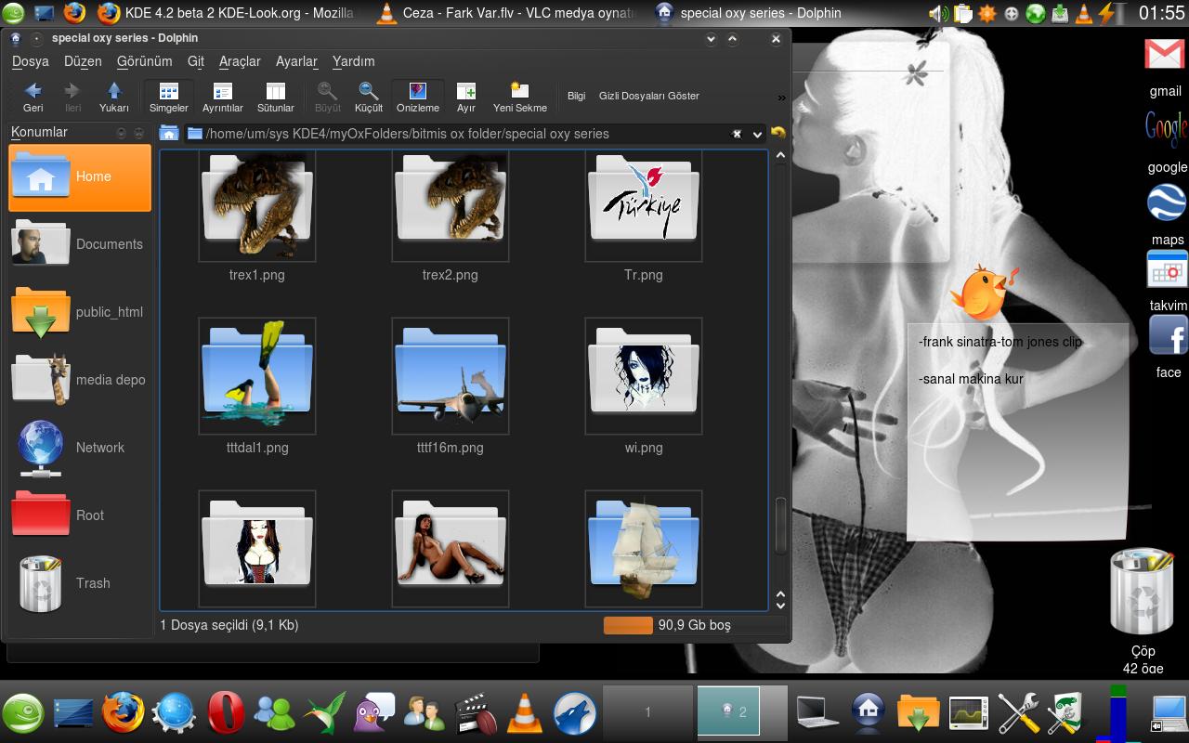Select the Tr.png Türkiye folder icon
1189x743 pixels.
point(644,207)
